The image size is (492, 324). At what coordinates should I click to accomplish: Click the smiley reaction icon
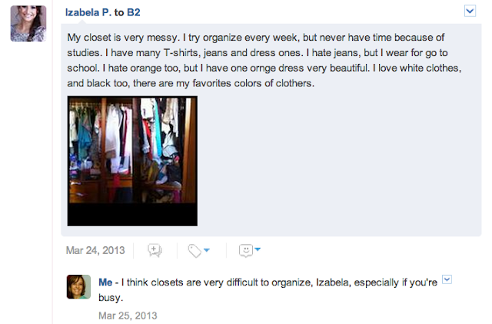[245, 250]
